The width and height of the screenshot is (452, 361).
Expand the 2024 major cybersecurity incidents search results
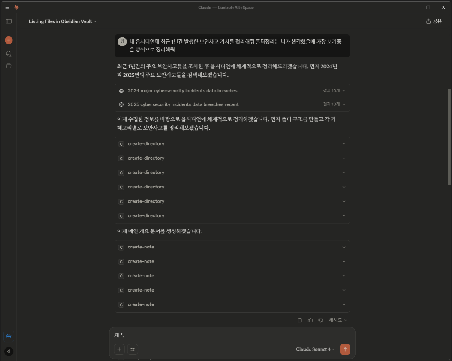pyautogui.click(x=344, y=91)
